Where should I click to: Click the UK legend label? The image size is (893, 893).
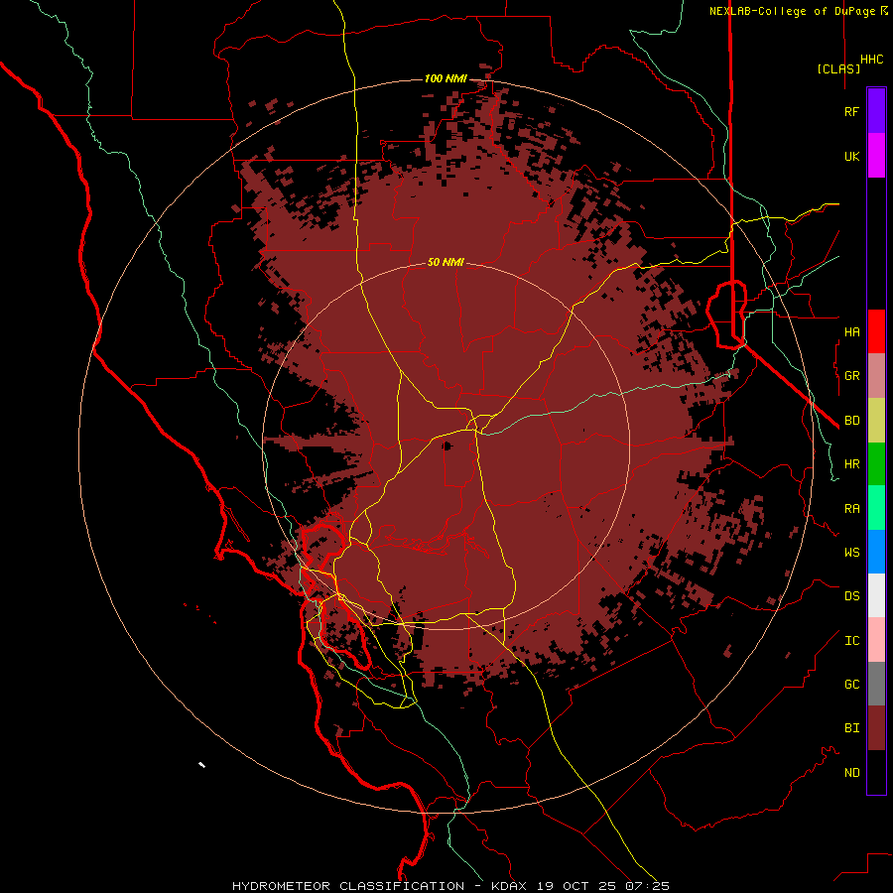pyautogui.click(x=851, y=156)
